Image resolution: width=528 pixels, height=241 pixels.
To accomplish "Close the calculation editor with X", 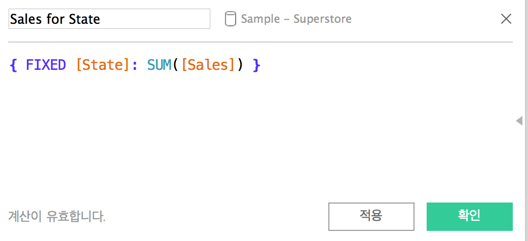I will pos(506,19).
